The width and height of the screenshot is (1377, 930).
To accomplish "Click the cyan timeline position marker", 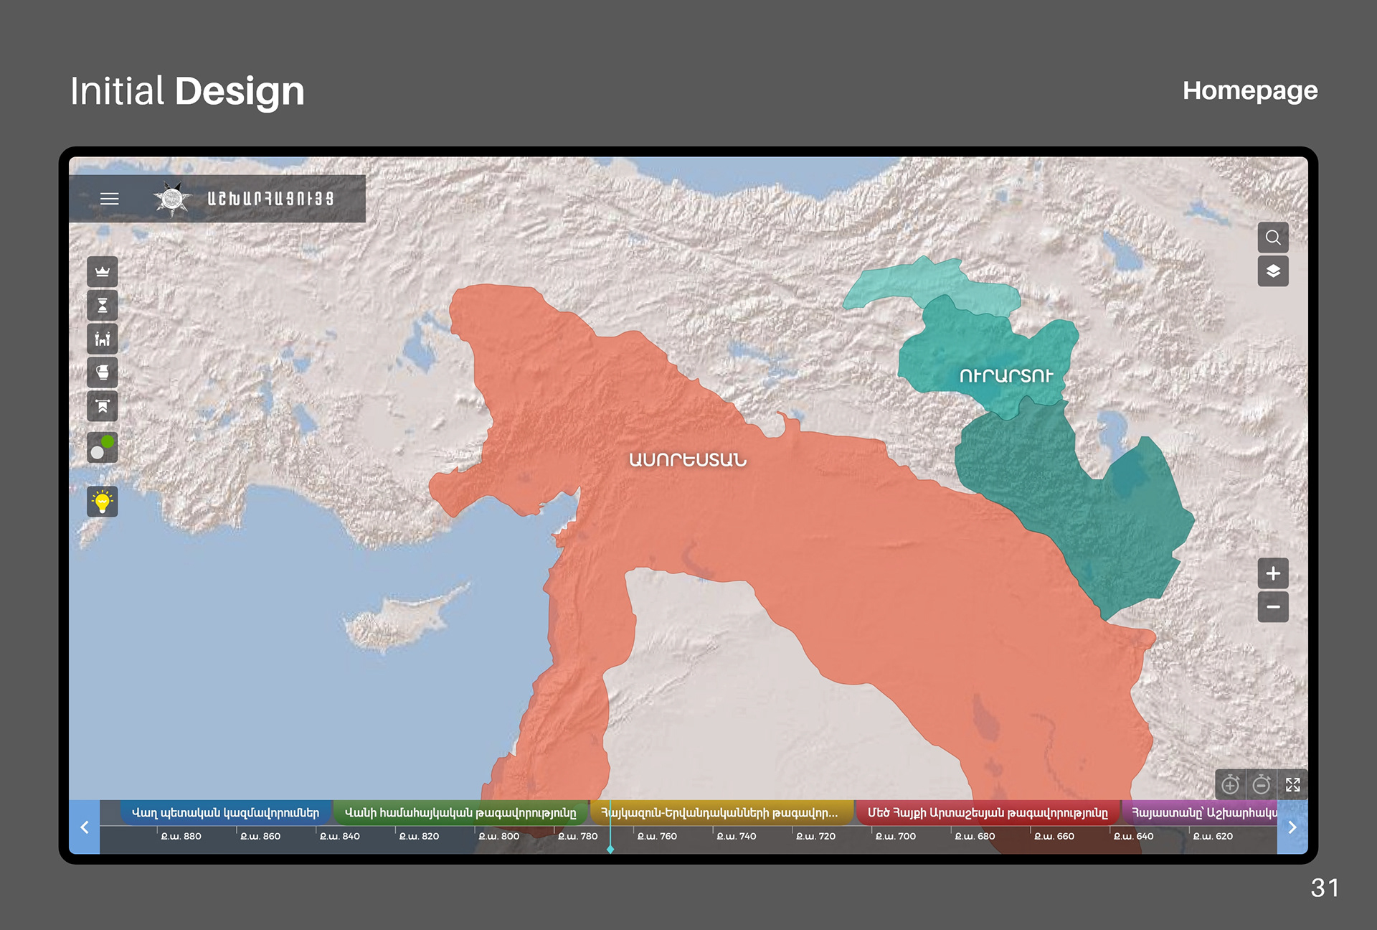I will (610, 849).
